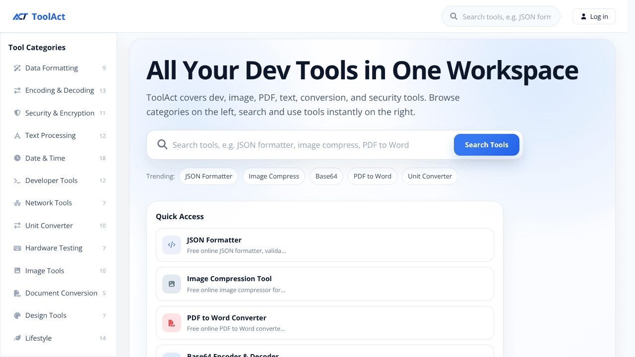
Task: Open the JSON Formatter quick access card
Action: click(325, 245)
